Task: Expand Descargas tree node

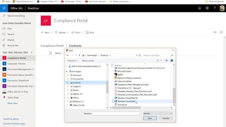Action: [68, 75]
